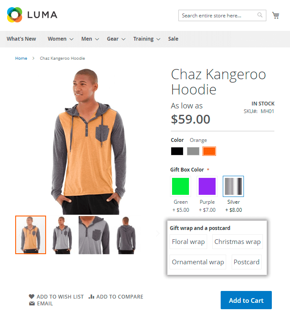The width and height of the screenshot is (290, 324).
Task: Open the Sale menu item
Action: pyautogui.click(x=173, y=39)
